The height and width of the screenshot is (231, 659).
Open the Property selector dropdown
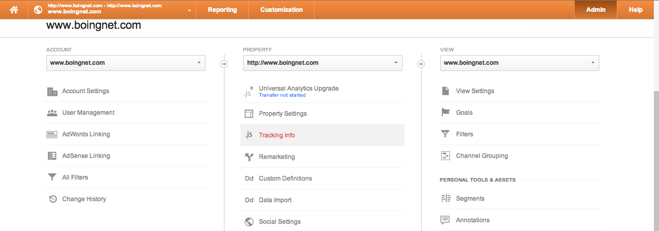(322, 63)
